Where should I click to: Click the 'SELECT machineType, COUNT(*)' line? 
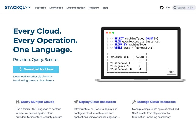point(132,38)
